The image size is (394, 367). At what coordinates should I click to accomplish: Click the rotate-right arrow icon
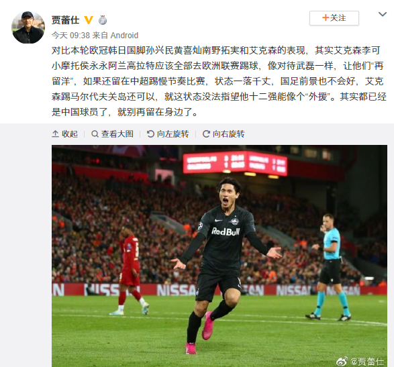click(206, 134)
